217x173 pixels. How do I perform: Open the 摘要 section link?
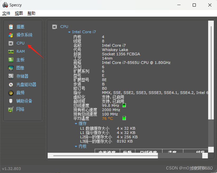pos(20,27)
